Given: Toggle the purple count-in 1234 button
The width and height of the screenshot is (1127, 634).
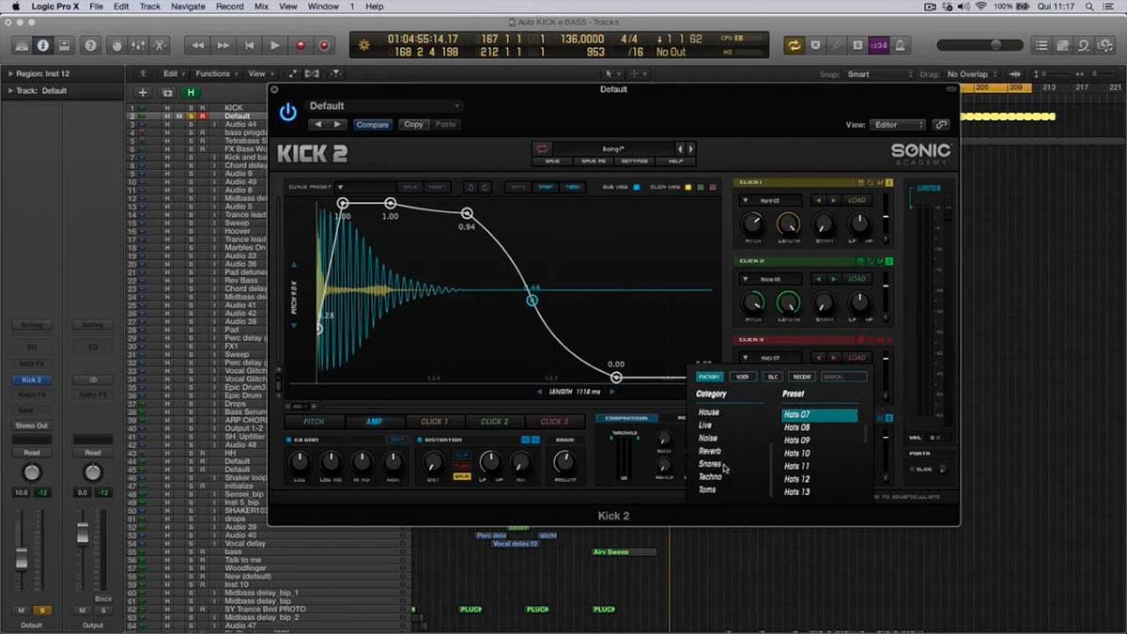Looking at the screenshot, I should click(879, 44).
